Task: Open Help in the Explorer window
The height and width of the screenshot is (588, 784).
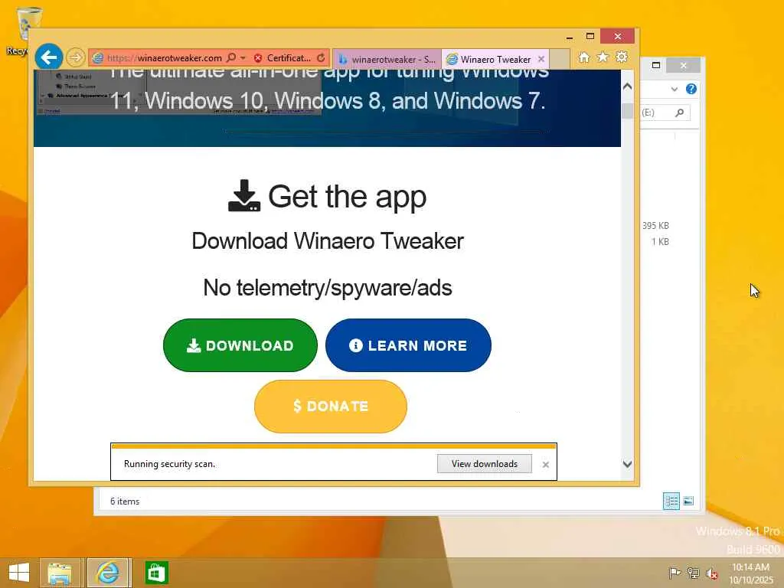Action: (x=691, y=89)
